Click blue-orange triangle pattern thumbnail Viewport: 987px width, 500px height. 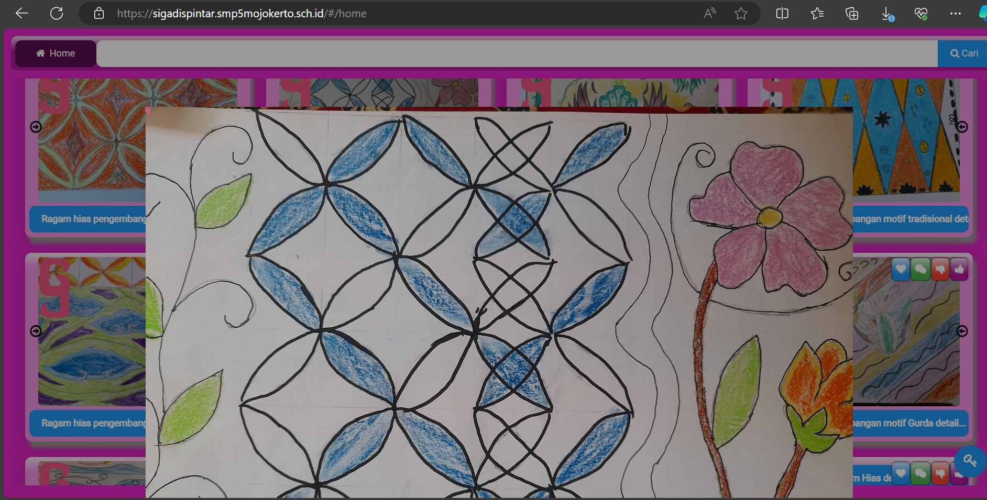(906, 140)
